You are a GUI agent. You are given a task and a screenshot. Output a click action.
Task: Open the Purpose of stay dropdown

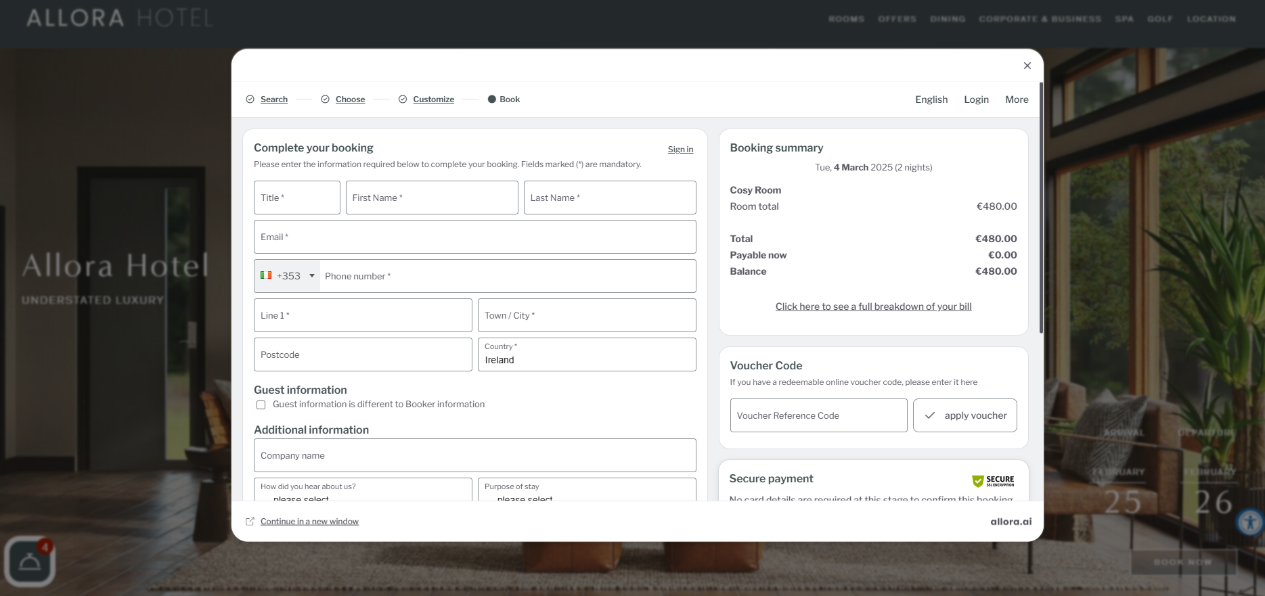pos(587,490)
